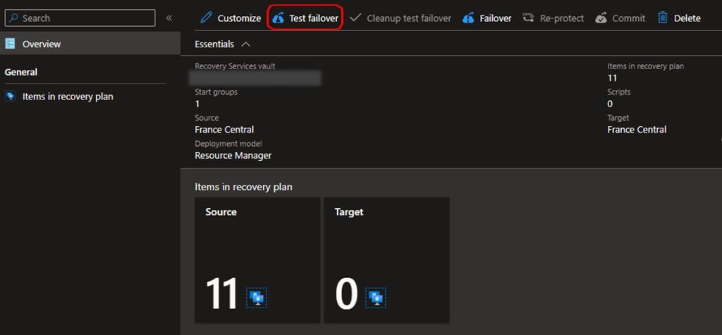This screenshot has width=722, height=335.
Task: Open the Target tile showing 0
Action: click(387, 260)
